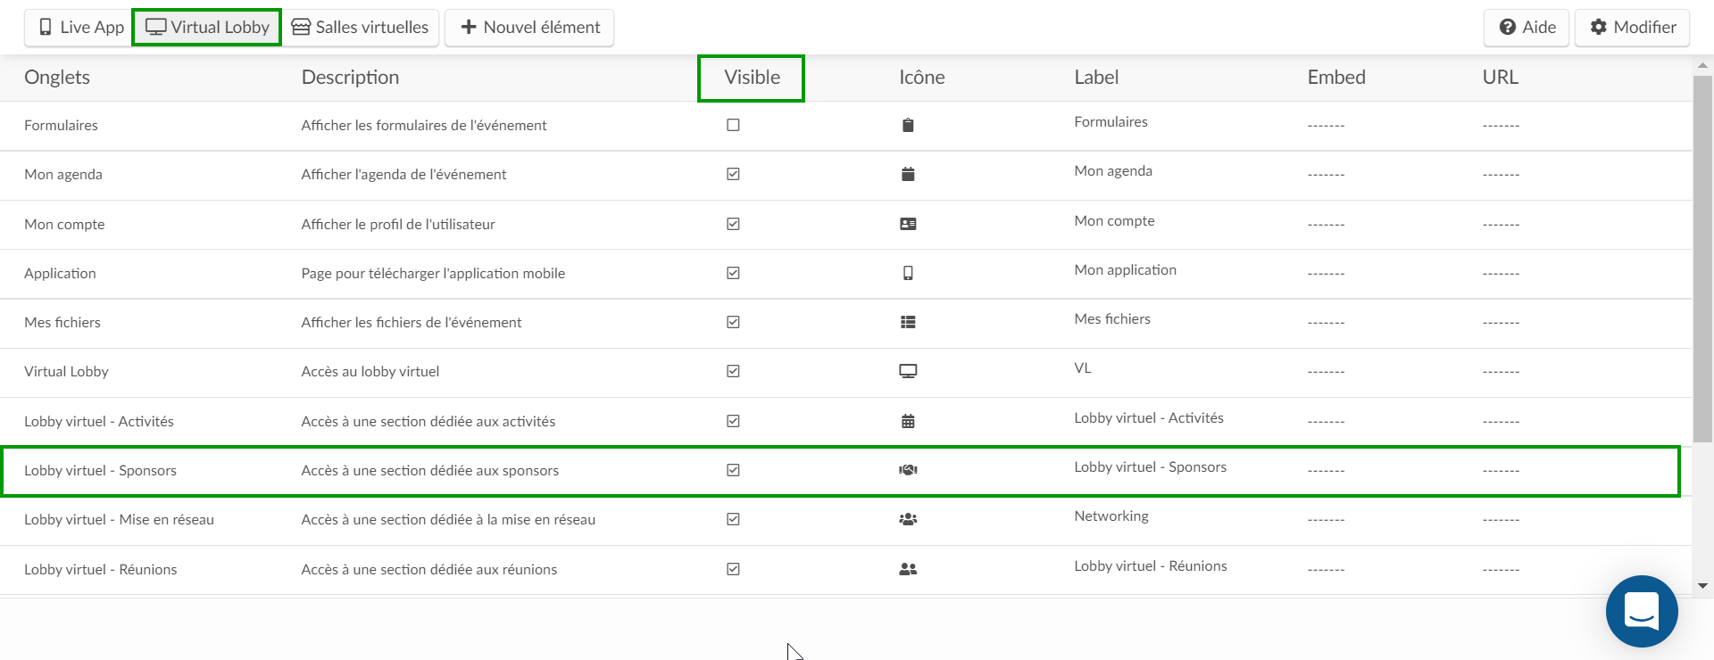
Task: Select the Mes fichiers tab name cell
Action: (x=62, y=323)
